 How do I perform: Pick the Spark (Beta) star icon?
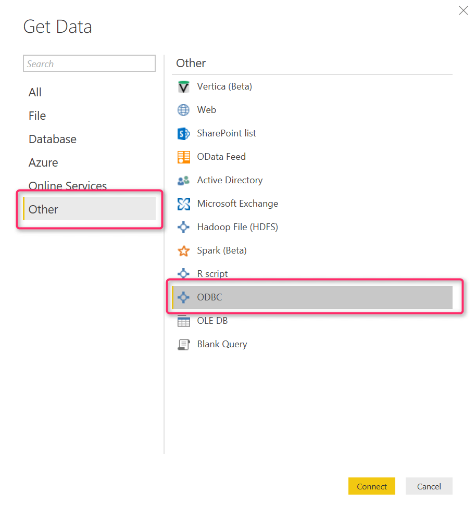pyautogui.click(x=184, y=251)
